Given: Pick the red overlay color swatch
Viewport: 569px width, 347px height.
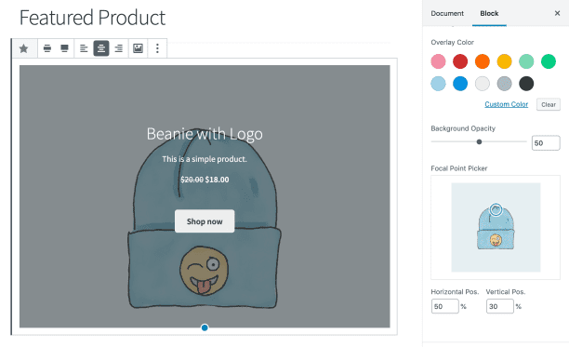Looking at the screenshot, I should 460,61.
